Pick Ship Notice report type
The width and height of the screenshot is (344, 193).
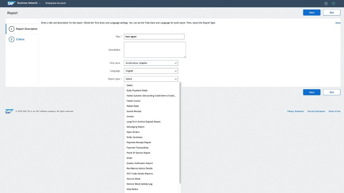pos(132,189)
